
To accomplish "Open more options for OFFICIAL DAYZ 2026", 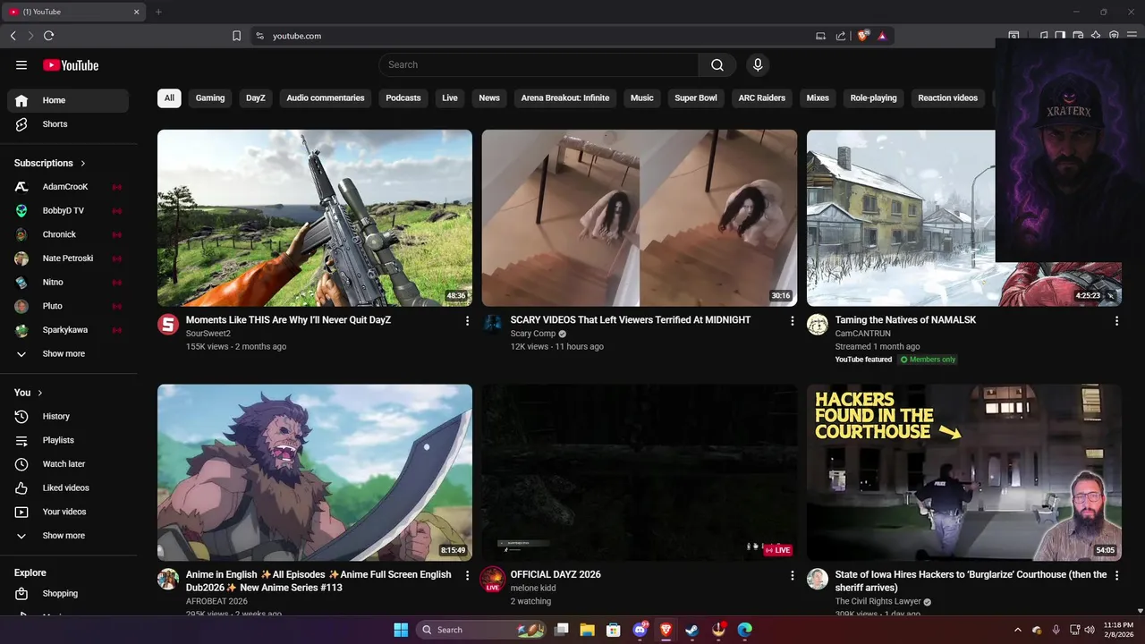I will click(x=792, y=575).
